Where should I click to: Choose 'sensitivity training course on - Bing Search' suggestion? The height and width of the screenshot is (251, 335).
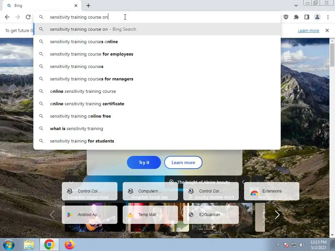coord(157,29)
